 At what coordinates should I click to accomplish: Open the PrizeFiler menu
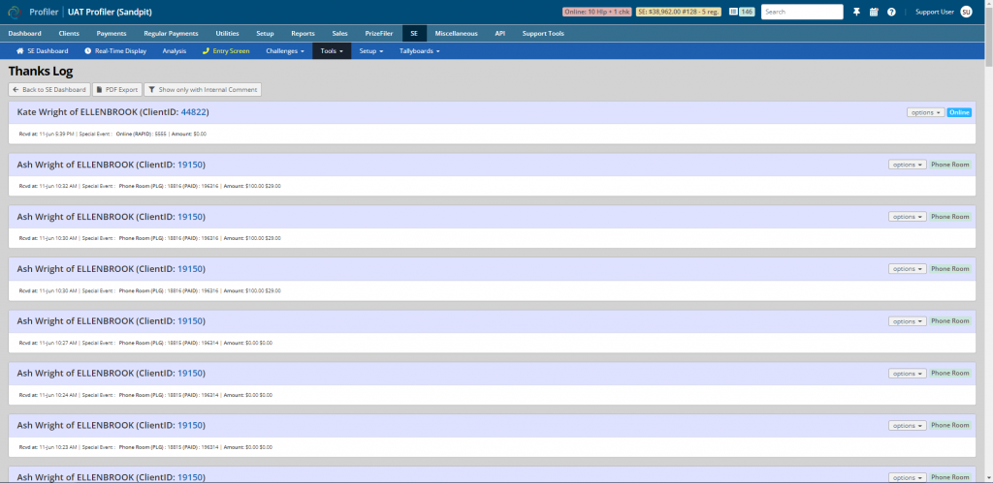click(x=379, y=34)
